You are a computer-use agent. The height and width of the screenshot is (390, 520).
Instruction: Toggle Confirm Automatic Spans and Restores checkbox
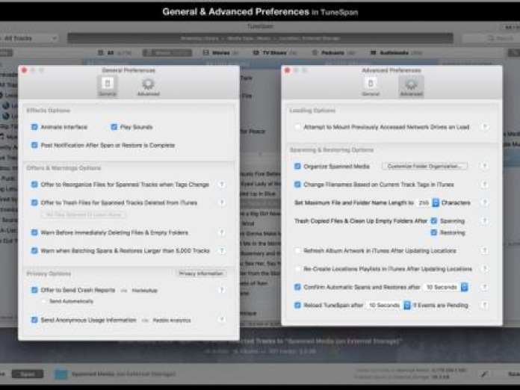click(297, 287)
